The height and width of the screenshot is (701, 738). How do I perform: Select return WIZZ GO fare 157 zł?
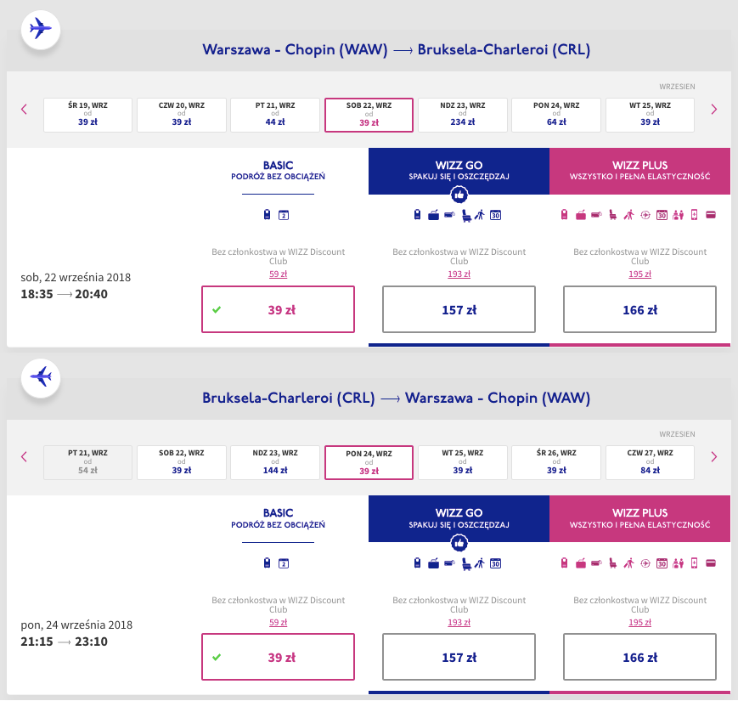click(x=459, y=657)
